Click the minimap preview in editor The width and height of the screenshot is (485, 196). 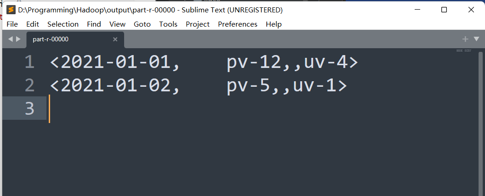pyautogui.click(x=464, y=50)
